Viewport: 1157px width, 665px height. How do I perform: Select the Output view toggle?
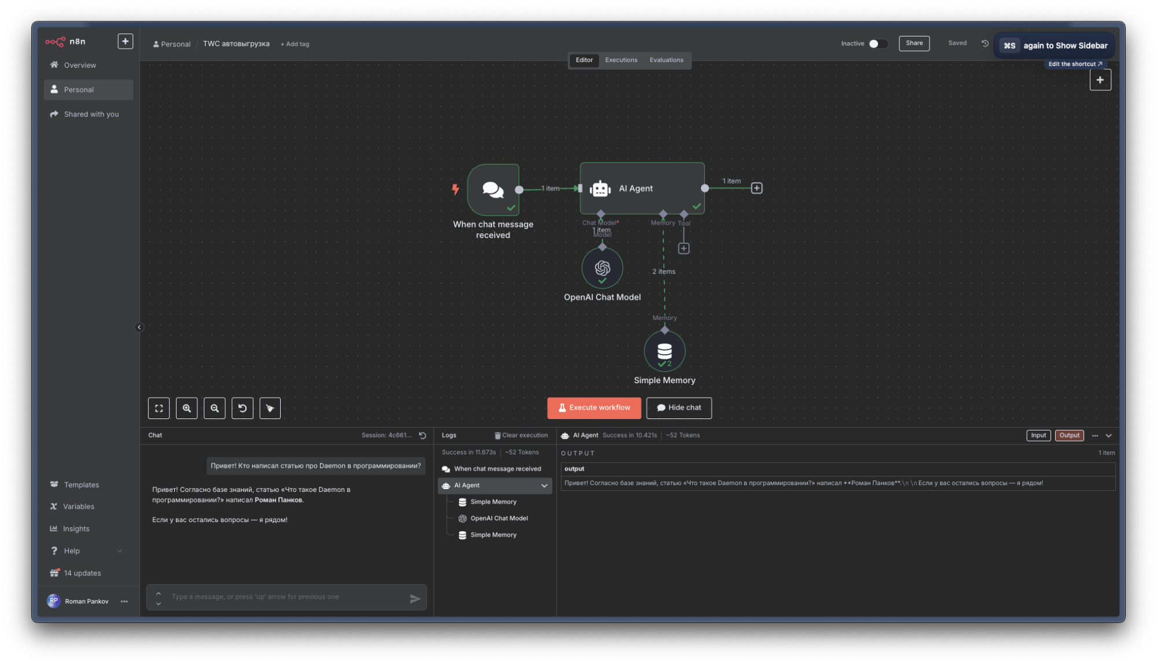click(x=1069, y=435)
